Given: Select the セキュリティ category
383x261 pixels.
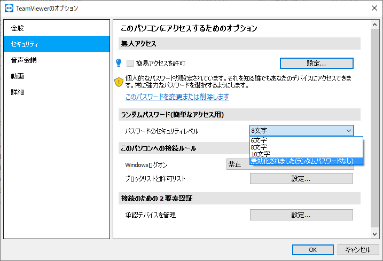Looking at the screenshot, I should [57, 44].
